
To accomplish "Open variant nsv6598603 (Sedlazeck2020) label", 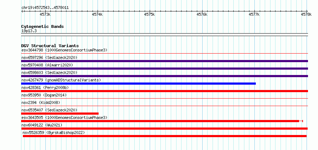I will 49,72.
